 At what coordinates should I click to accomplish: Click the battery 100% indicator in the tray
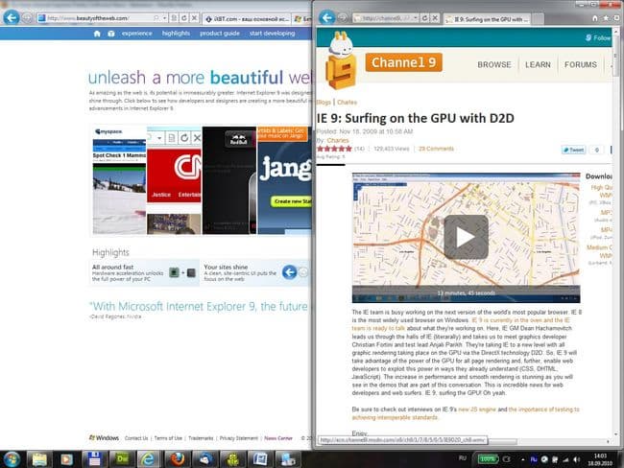tap(488, 459)
